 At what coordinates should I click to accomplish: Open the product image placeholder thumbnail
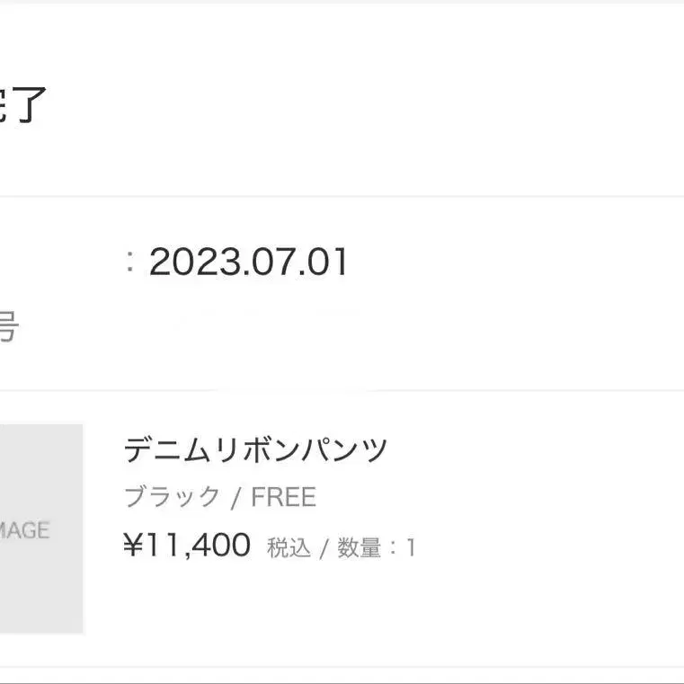pyautogui.click(x=40, y=529)
